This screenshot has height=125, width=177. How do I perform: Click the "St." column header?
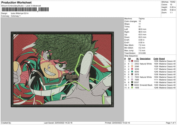(x=137, y=59)
